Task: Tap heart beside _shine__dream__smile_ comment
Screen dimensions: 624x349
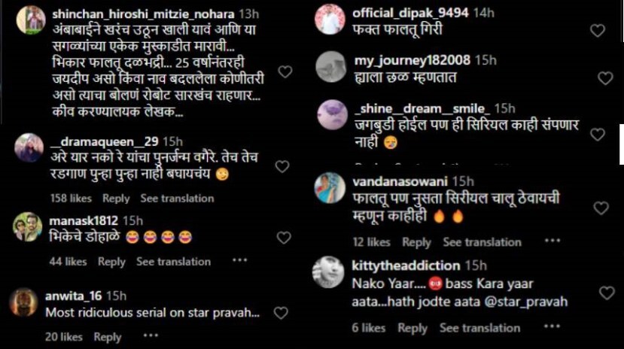Action: pyautogui.click(x=598, y=135)
